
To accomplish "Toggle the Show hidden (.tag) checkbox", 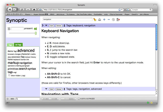I will [x=9, y=75].
